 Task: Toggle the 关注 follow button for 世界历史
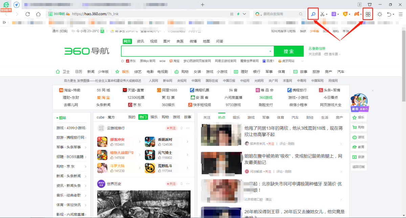172,184
